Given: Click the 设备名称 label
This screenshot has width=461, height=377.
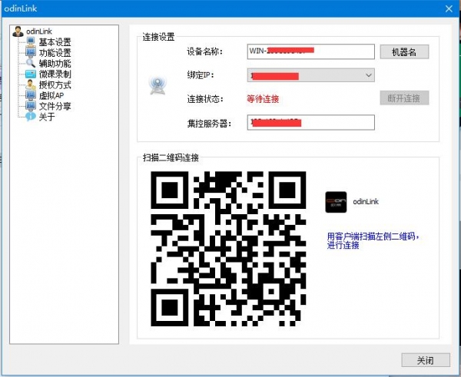Looking at the screenshot, I should [x=205, y=51].
